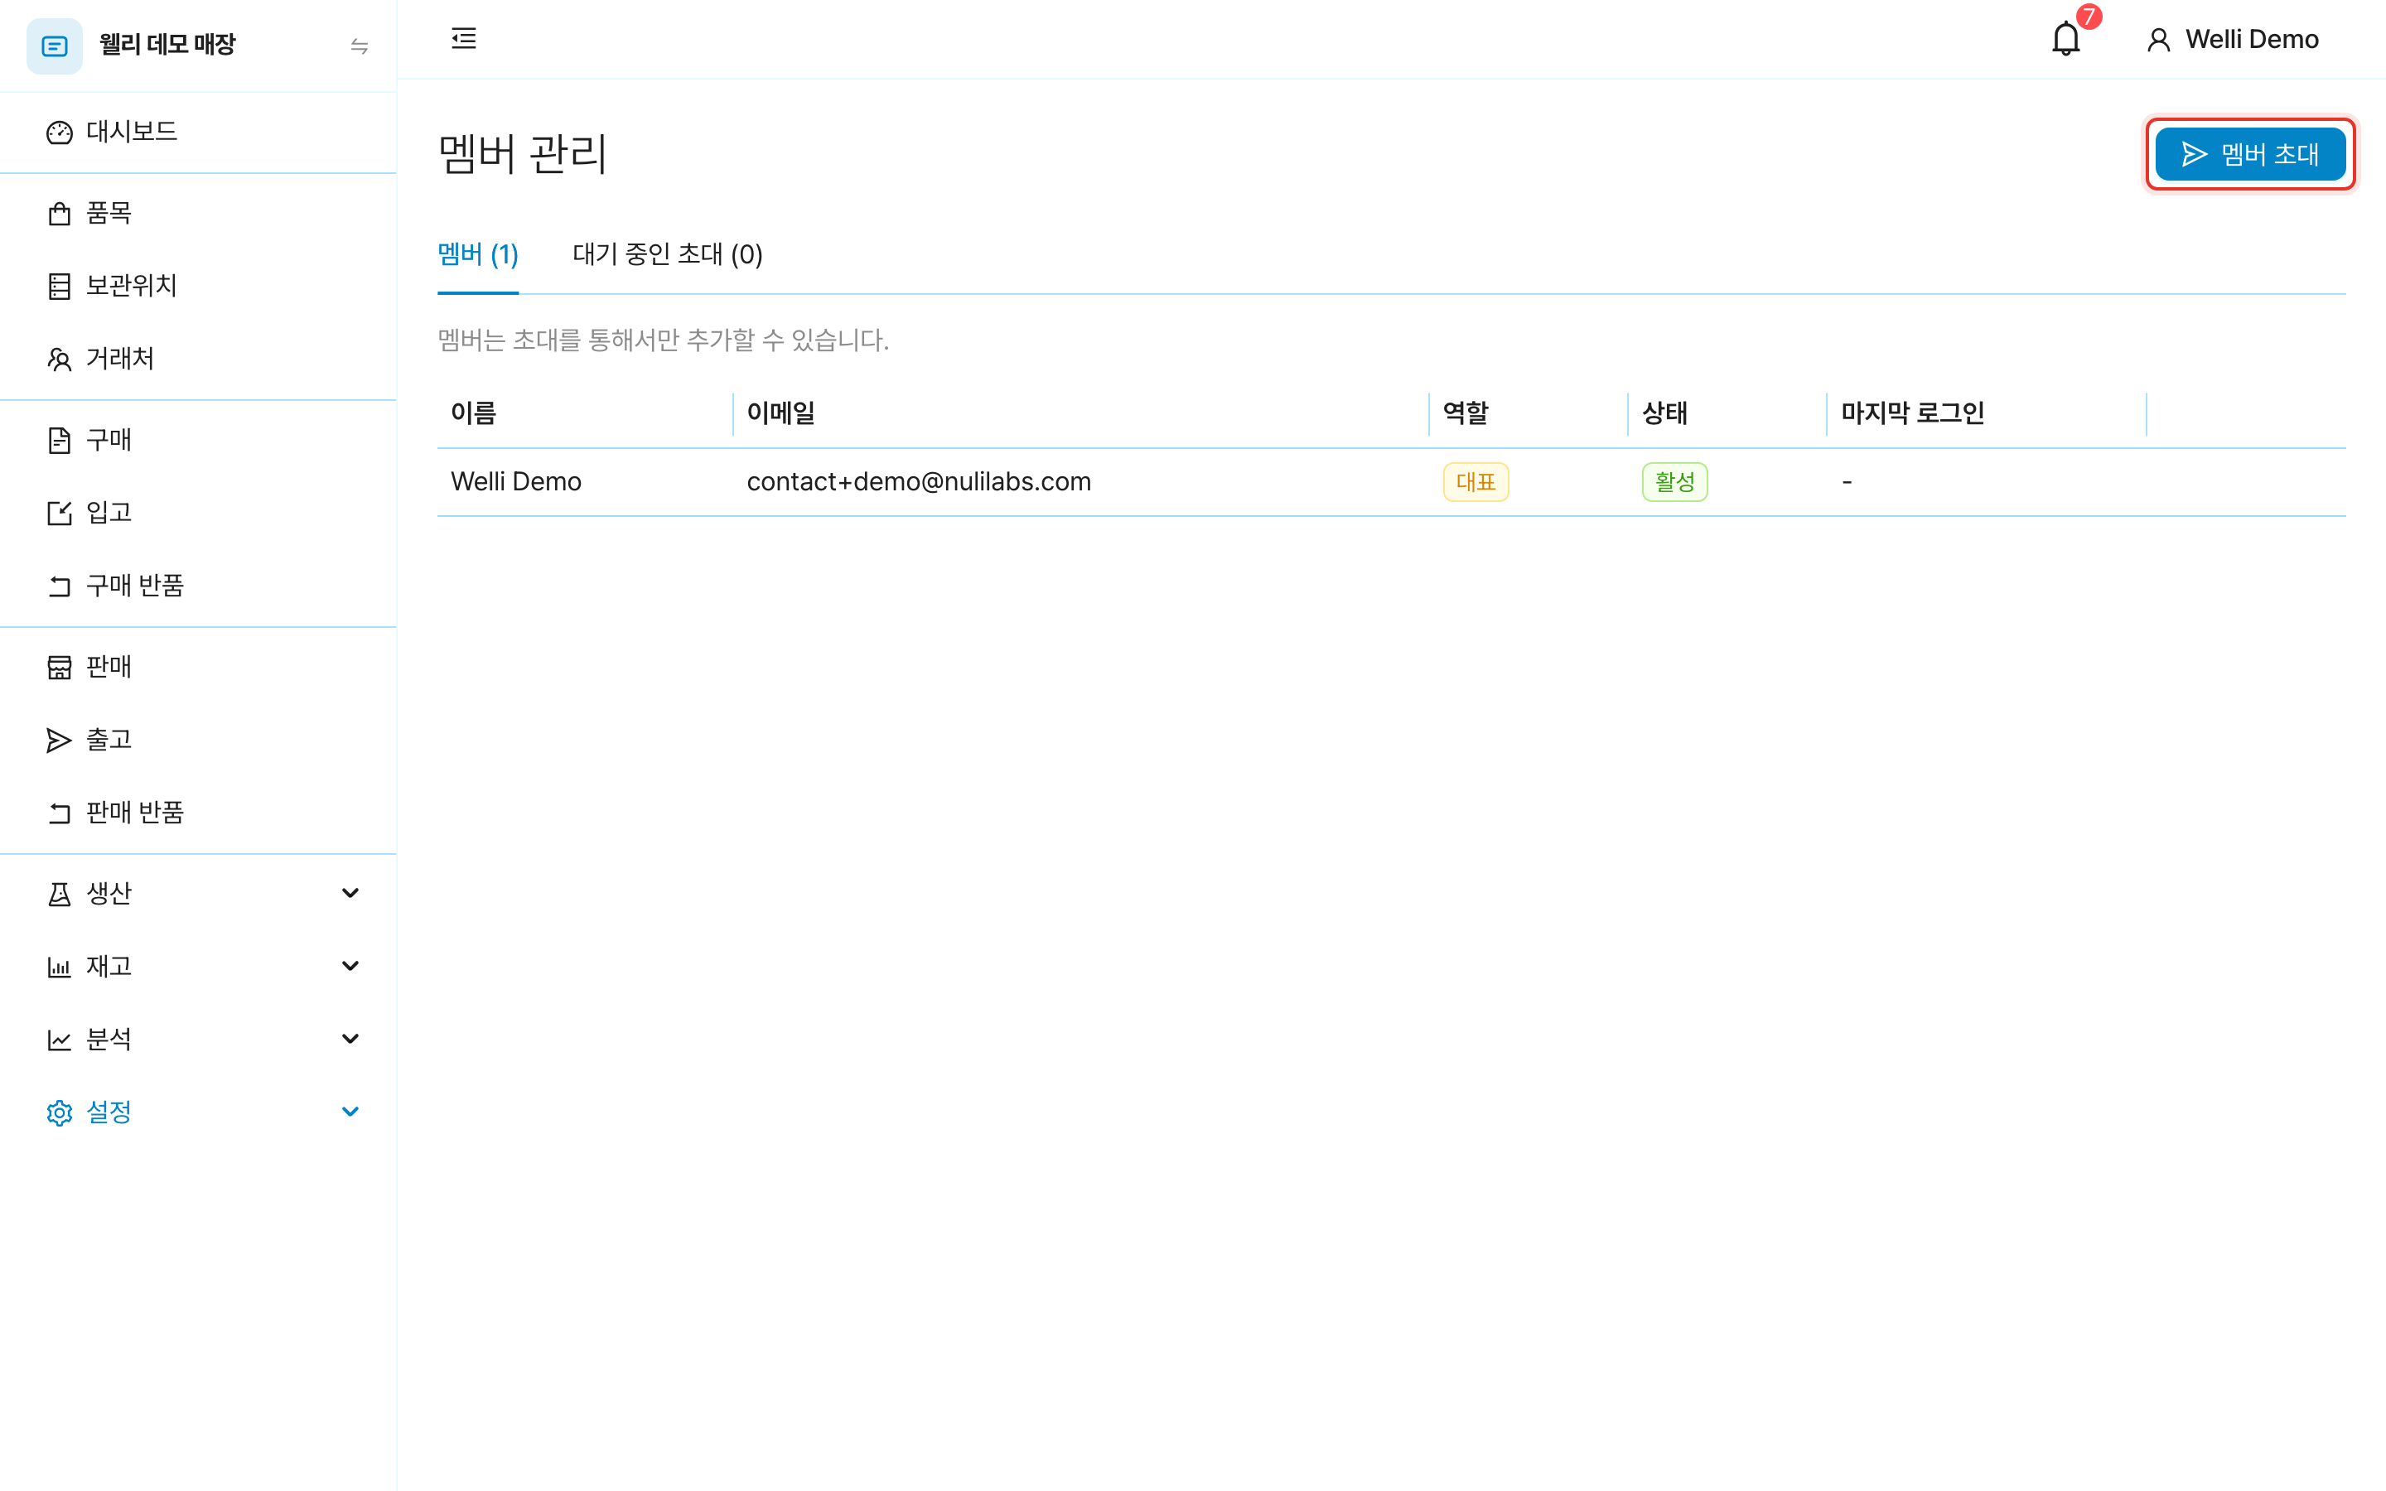Screen dimensions: 2386x1491
Task: Click the 출고 paper plane icon
Action: tap(59, 740)
